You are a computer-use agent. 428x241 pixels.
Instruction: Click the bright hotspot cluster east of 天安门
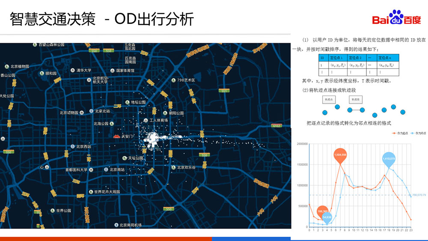click(x=153, y=138)
